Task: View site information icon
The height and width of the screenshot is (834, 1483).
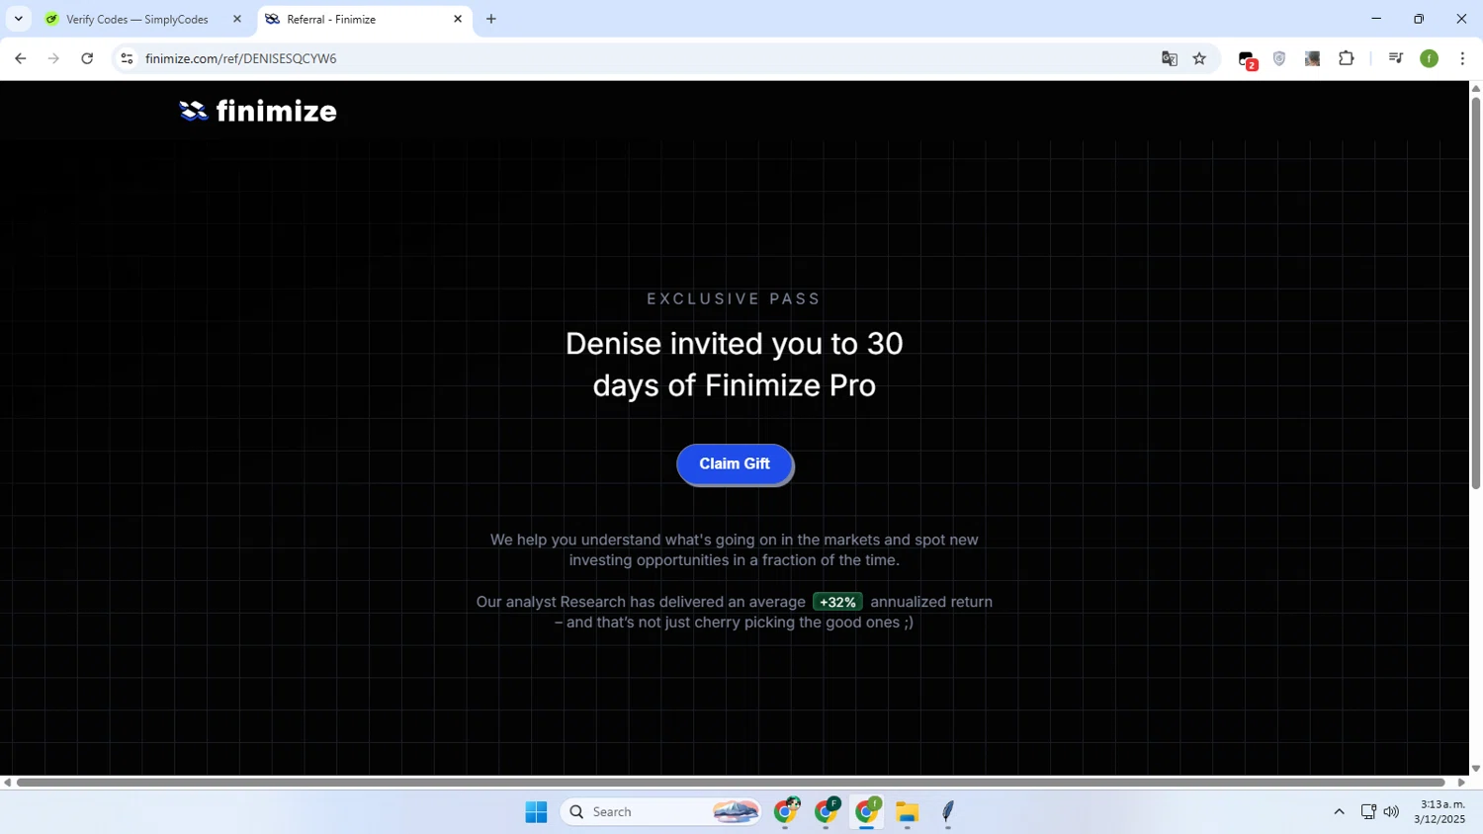Action: tap(127, 58)
